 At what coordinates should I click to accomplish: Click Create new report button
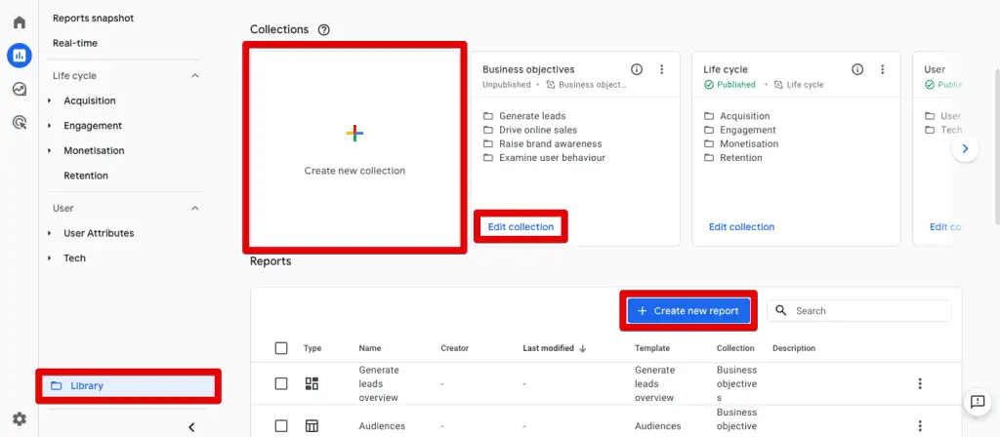click(x=688, y=311)
